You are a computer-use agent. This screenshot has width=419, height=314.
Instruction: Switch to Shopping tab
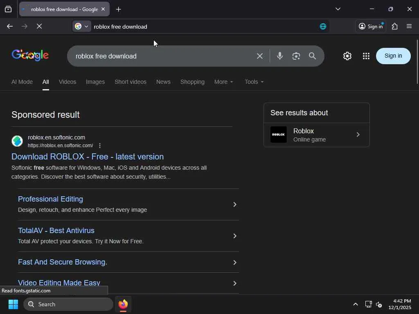pos(192,82)
